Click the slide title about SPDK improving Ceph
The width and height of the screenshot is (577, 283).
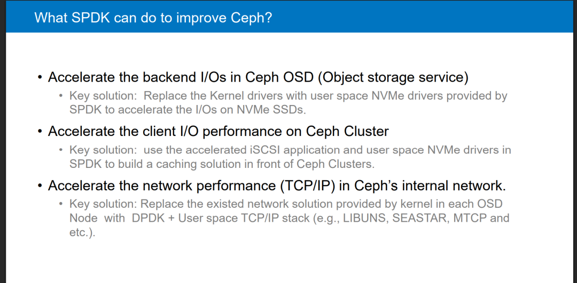coord(153,17)
